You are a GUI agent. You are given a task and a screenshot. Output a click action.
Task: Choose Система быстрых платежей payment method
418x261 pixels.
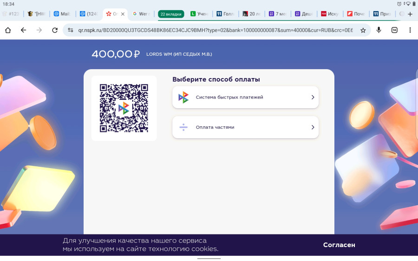pyautogui.click(x=245, y=98)
